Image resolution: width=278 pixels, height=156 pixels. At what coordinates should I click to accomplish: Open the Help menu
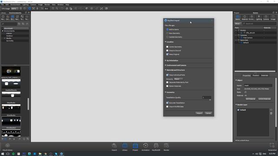[x=67, y=5]
